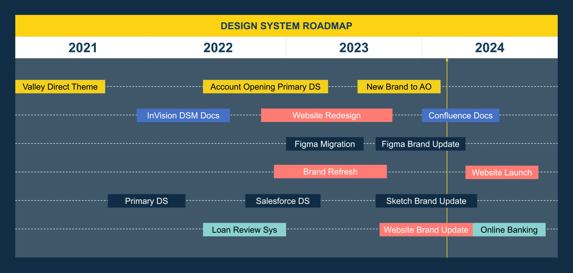
Task: Select the Website Redesign bar
Action: tap(327, 115)
